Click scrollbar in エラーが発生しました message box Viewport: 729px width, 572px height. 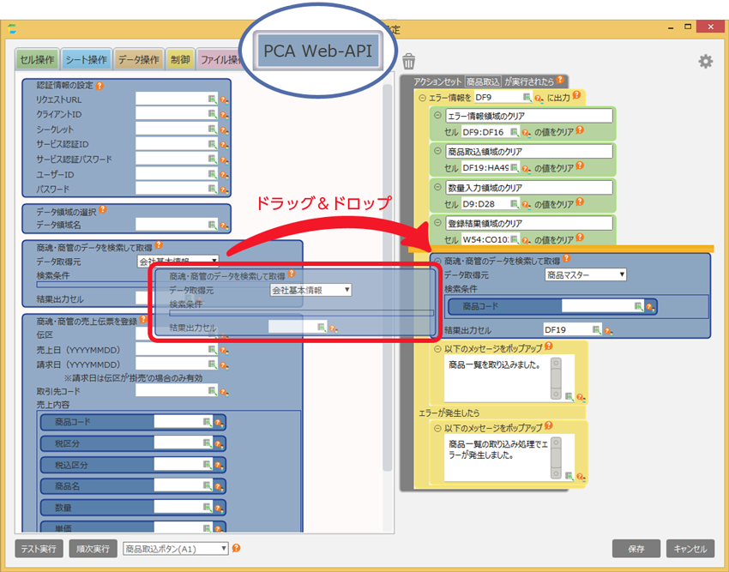[x=556, y=458]
